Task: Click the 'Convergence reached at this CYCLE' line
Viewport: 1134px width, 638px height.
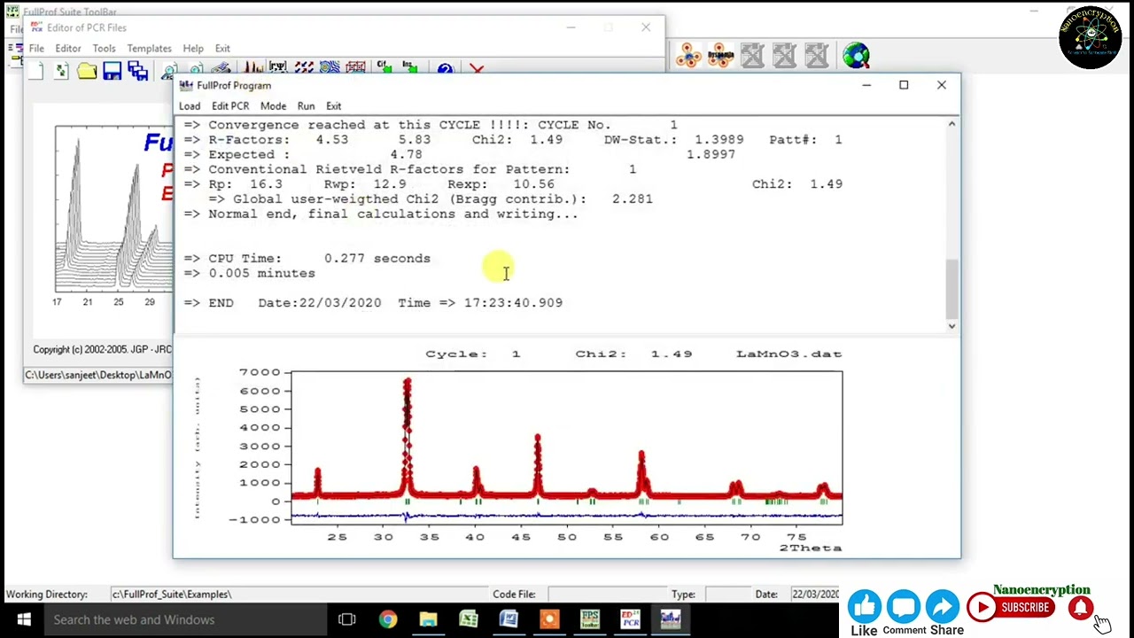Action: [430, 125]
